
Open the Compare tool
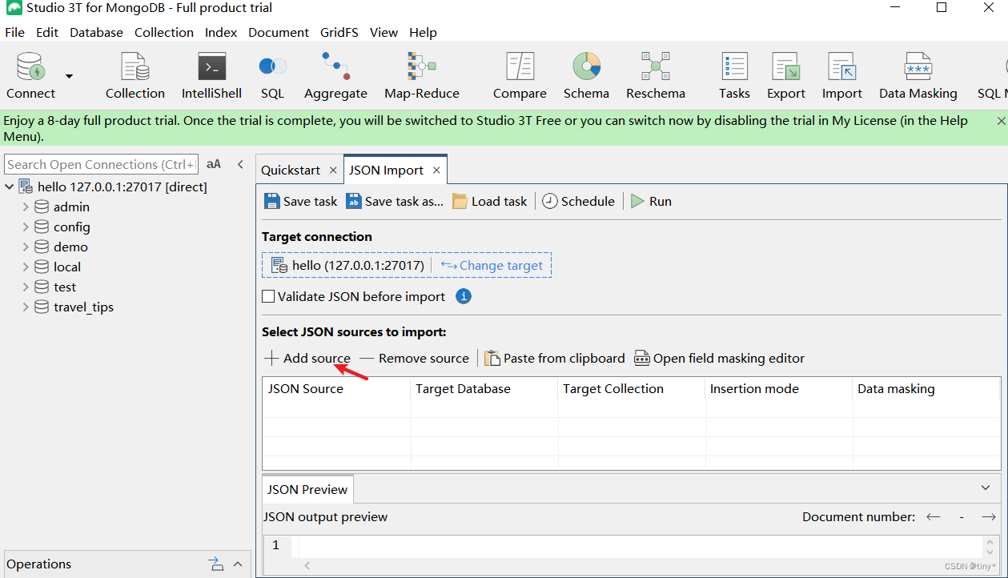pyautogui.click(x=520, y=76)
